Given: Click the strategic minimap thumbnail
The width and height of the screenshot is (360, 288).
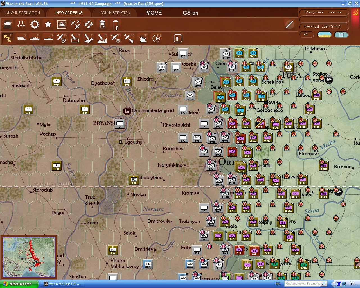Looking at the screenshot, I should click(x=29, y=257).
